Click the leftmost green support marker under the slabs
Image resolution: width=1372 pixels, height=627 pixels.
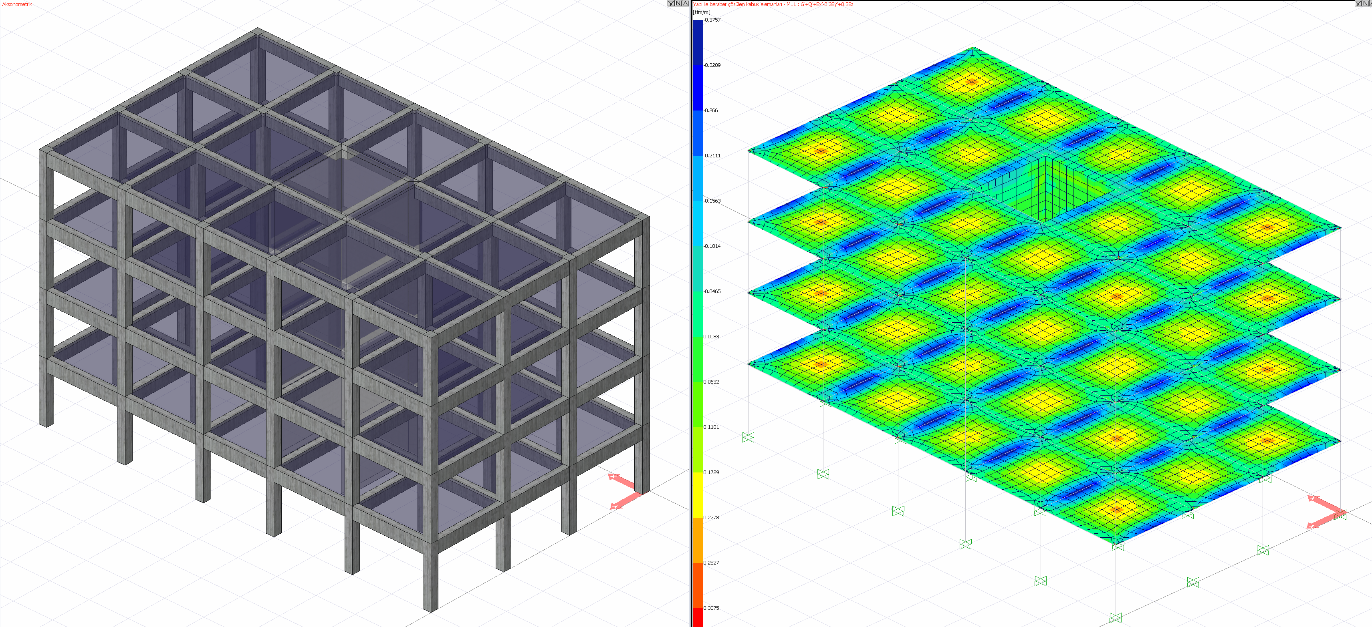tap(748, 438)
